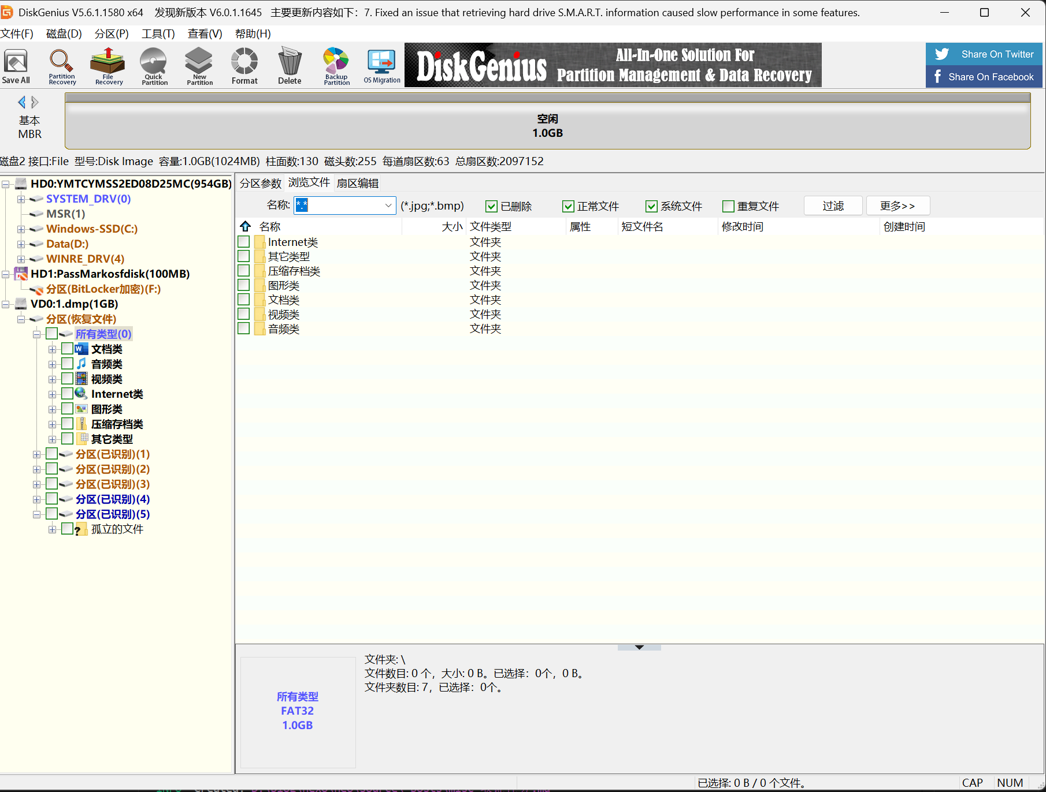
Task: Click the Delete trash icon
Action: tap(290, 66)
